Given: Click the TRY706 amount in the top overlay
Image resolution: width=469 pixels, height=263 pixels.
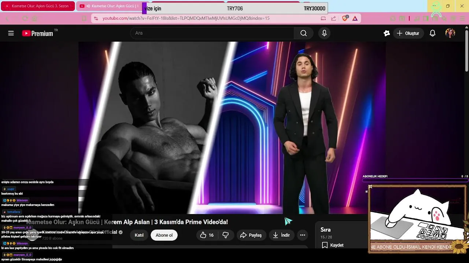Looking at the screenshot, I should 235,8.
